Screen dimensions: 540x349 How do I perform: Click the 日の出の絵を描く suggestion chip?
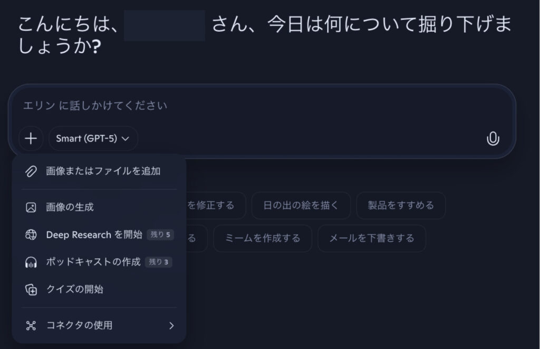[301, 205]
